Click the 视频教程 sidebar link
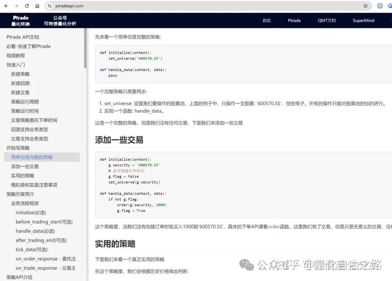This screenshot has width=392, height=281. 16,55
